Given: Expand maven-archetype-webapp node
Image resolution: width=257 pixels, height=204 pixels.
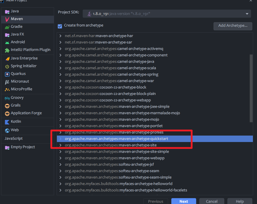Looking at the screenshot, I should [61, 158].
